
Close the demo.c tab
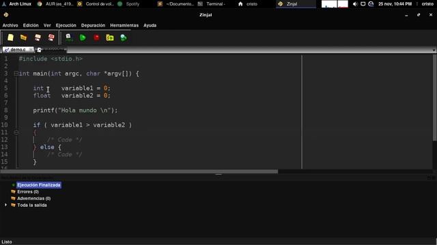click(31, 50)
